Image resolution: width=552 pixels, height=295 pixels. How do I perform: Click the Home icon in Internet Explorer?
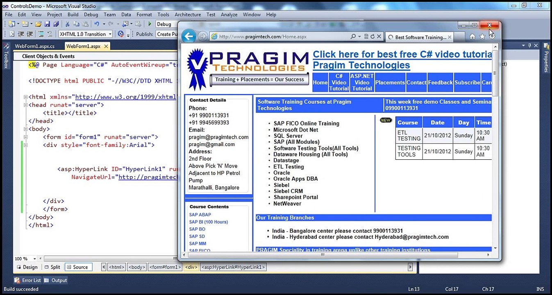tap(472, 36)
